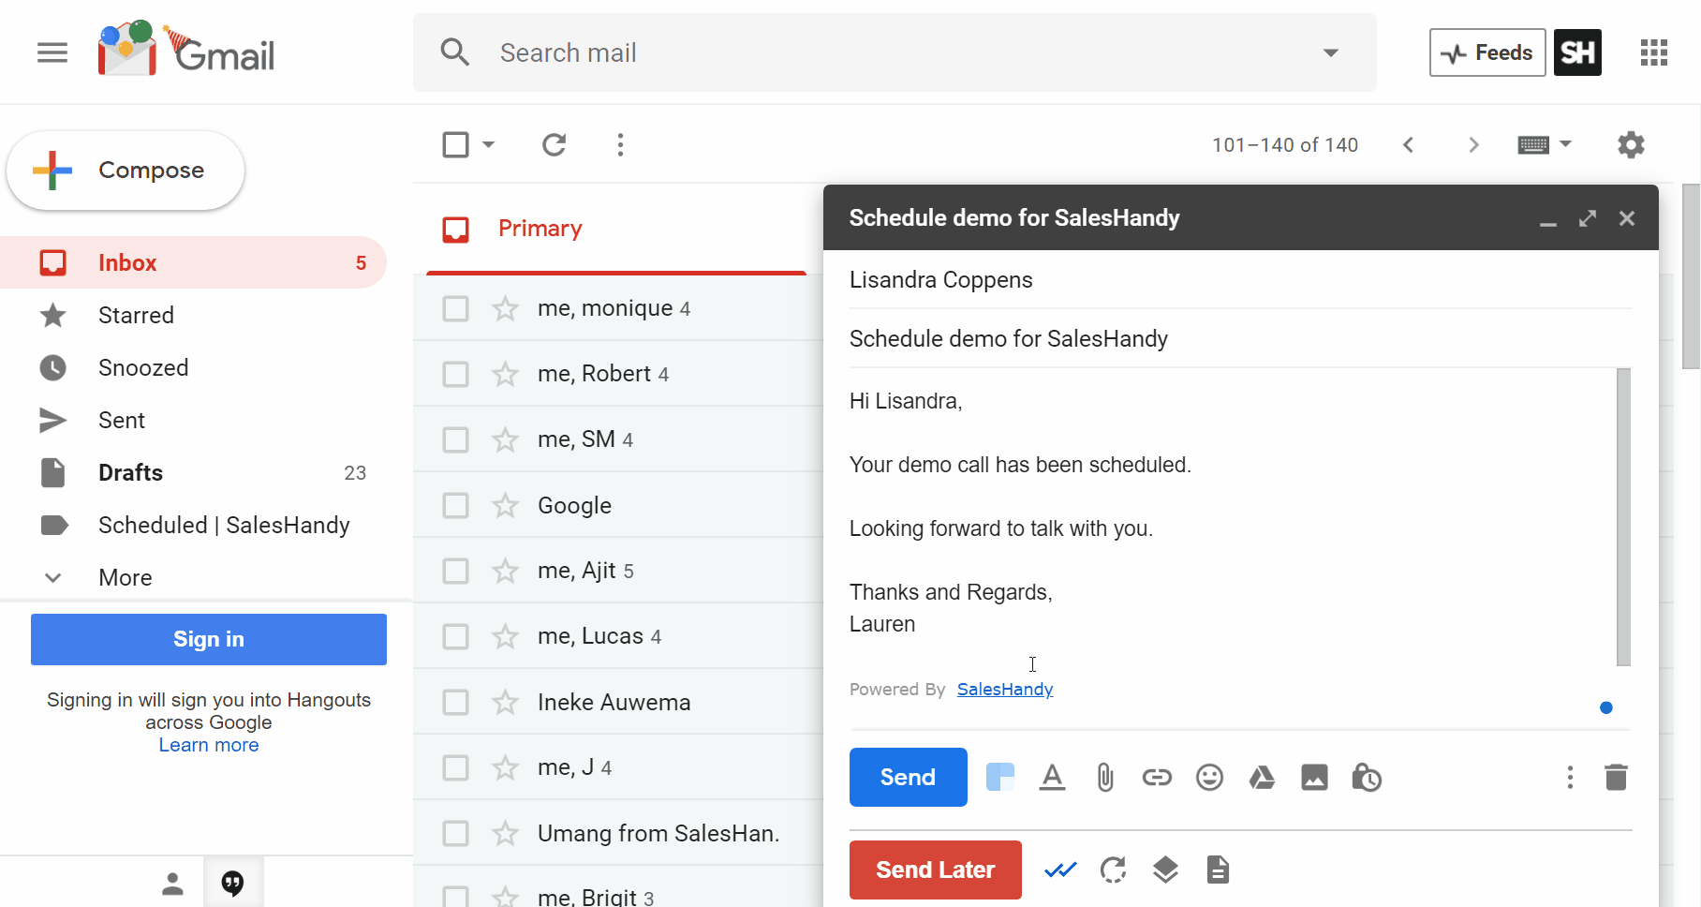Insert an emoji into the email
This screenshot has width=1701, height=907.
pos(1209,777)
